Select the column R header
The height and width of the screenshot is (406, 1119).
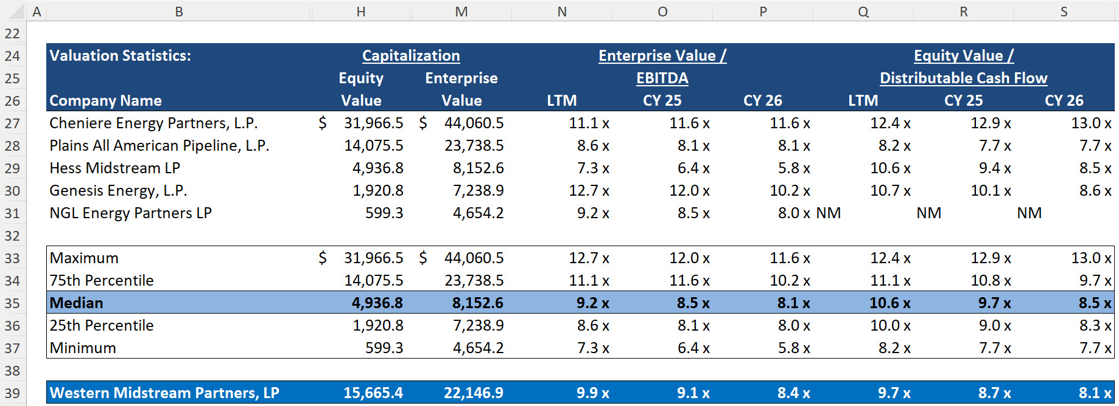click(964, 12)
